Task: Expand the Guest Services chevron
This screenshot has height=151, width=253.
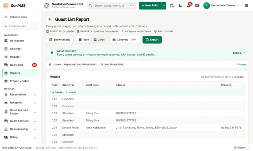Action: click(x=35, y=122)
